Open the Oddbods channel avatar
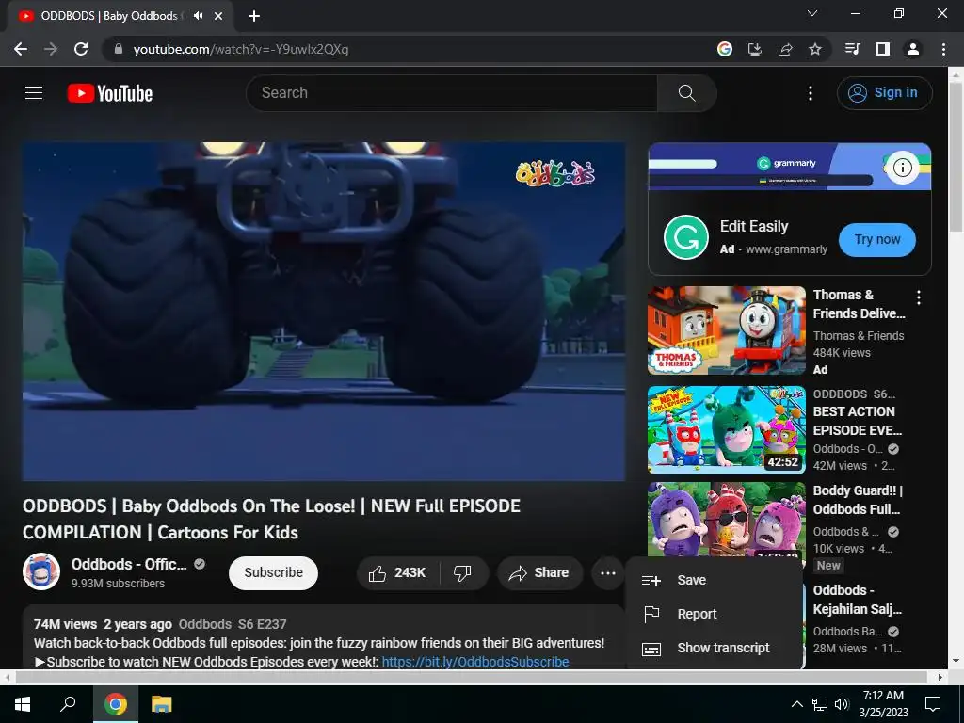 pos(41,571)
